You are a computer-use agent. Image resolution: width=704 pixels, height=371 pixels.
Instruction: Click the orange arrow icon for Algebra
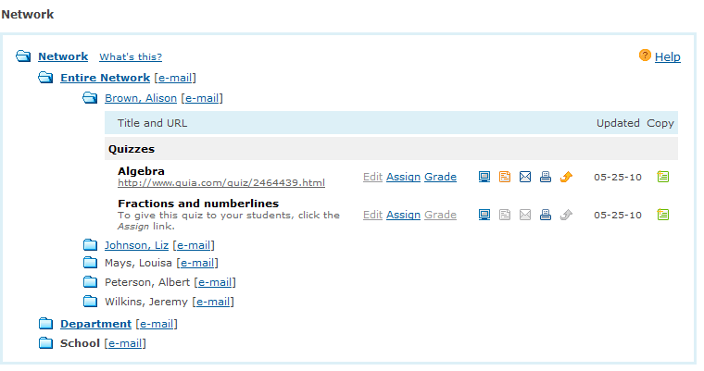coord(566,177)
